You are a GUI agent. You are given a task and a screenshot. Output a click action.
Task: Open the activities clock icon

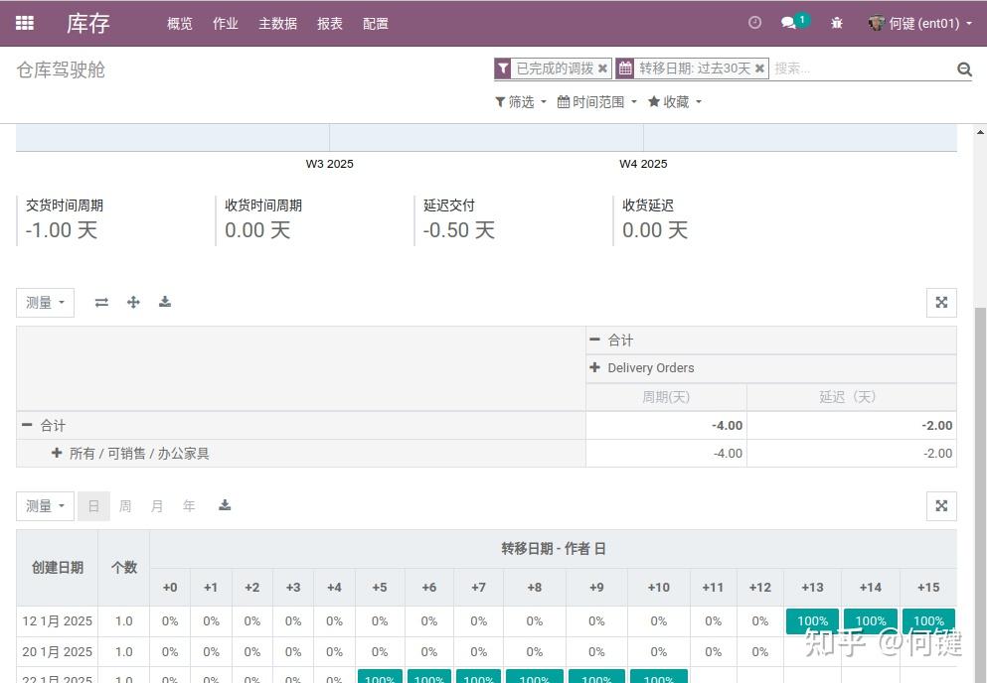753,21
